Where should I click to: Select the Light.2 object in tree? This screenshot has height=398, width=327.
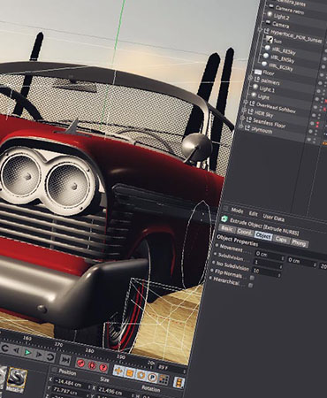pos(281,16)
